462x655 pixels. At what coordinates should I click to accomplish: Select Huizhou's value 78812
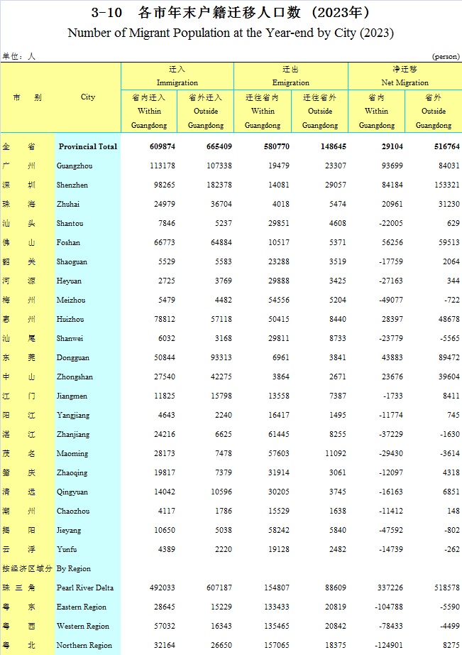pos(165,320)
